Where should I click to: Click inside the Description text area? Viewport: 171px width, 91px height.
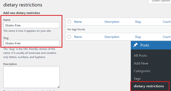pyautogui.click(x=31, y=77)
